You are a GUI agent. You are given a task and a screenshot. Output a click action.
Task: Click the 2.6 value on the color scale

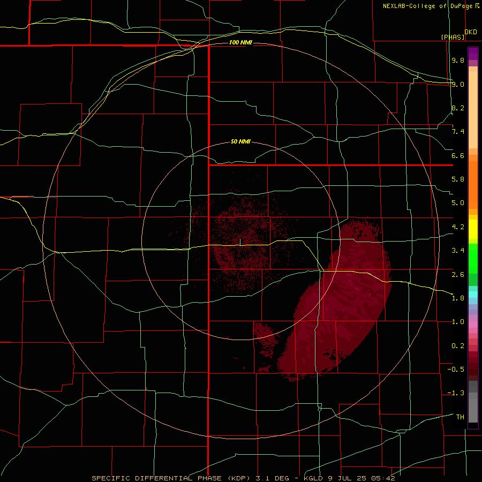[x=458, y=275]
